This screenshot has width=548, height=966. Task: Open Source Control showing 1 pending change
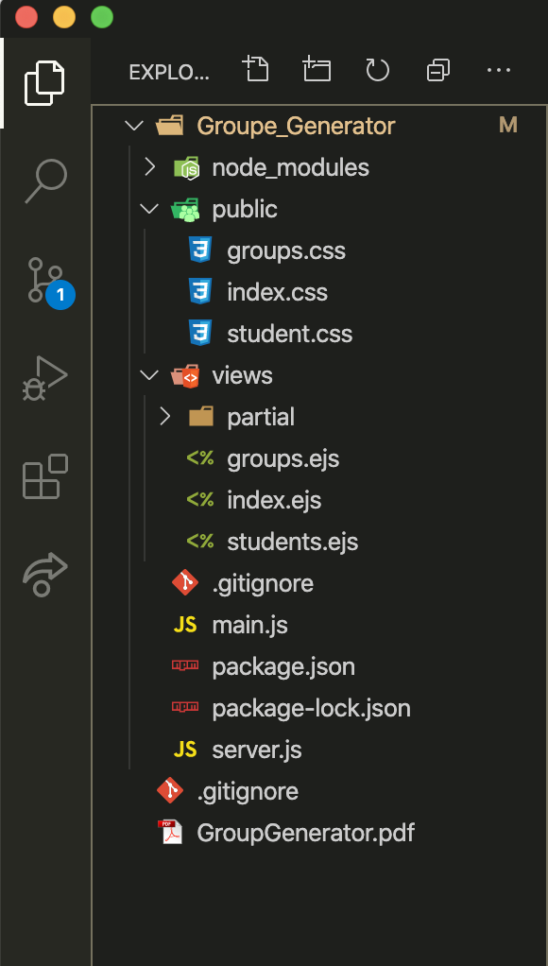coord(44,282)
